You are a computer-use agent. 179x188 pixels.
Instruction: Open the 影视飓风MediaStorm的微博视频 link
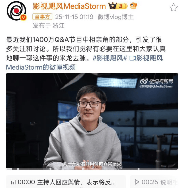[x=84, y=62]
